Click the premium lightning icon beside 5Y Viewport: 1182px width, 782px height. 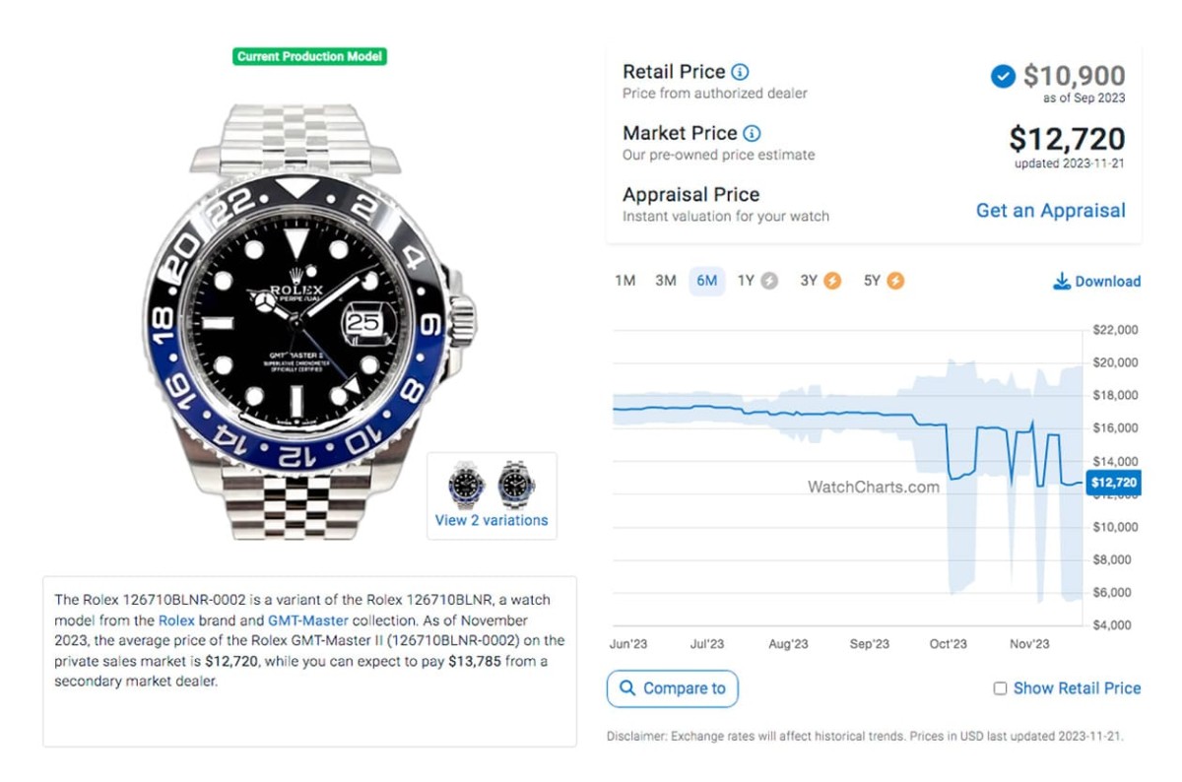click(x=894, y=281)
